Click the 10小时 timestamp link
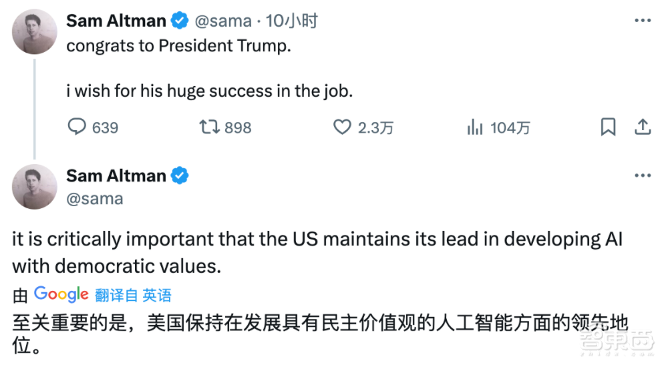The image size is (668, 369). pos(291,21)
